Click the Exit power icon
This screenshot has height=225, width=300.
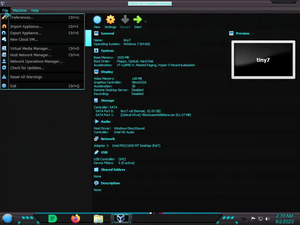point(4,86)
